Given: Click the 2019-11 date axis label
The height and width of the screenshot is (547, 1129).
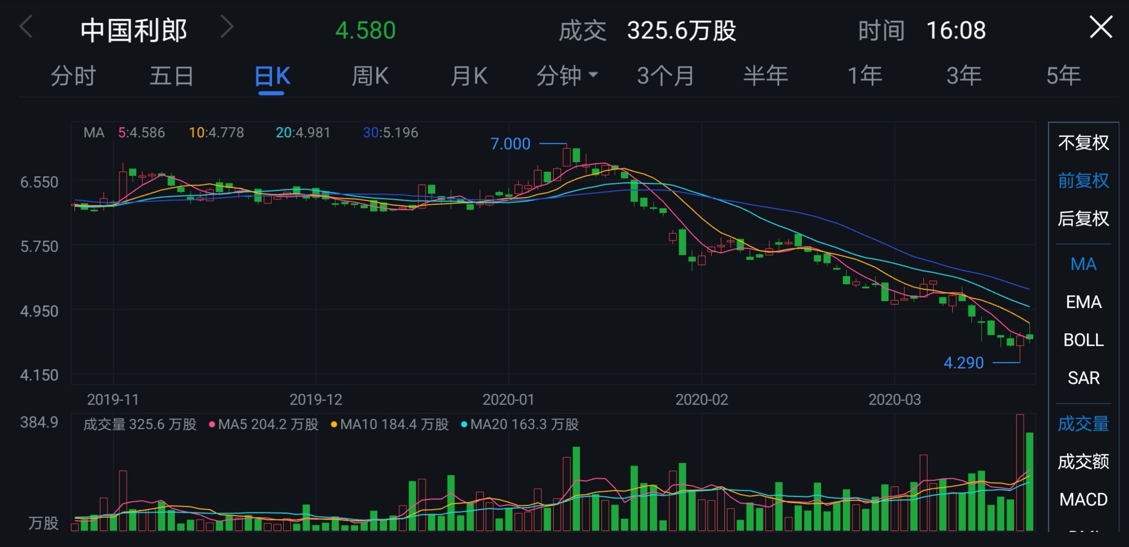Looking at the screenshot, I should click(x=113, y=400).
